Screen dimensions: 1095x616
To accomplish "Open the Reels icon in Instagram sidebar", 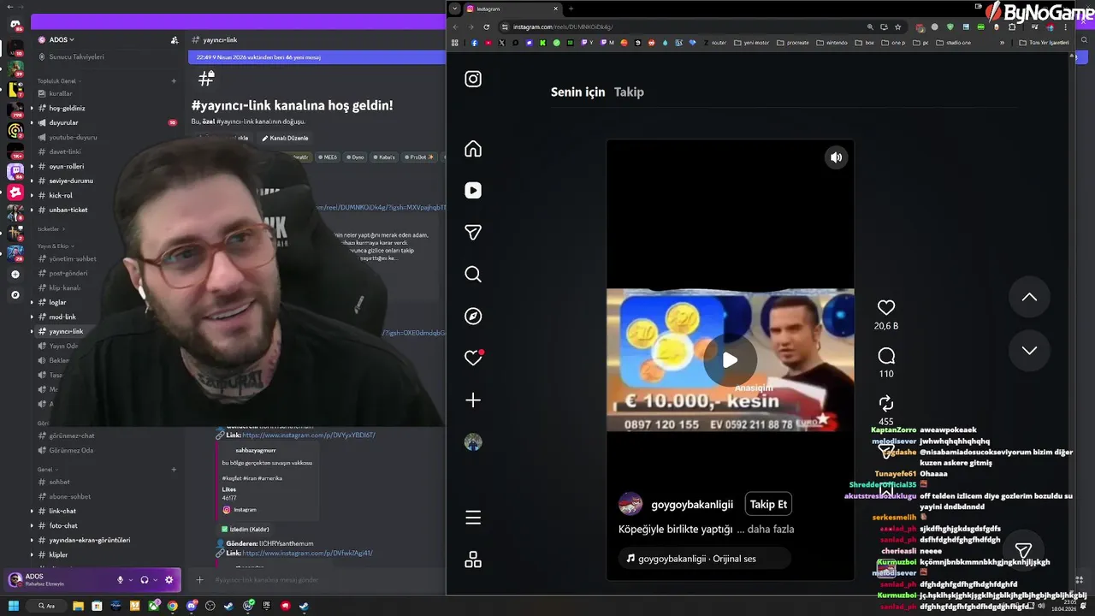I will tap(473, 191).
